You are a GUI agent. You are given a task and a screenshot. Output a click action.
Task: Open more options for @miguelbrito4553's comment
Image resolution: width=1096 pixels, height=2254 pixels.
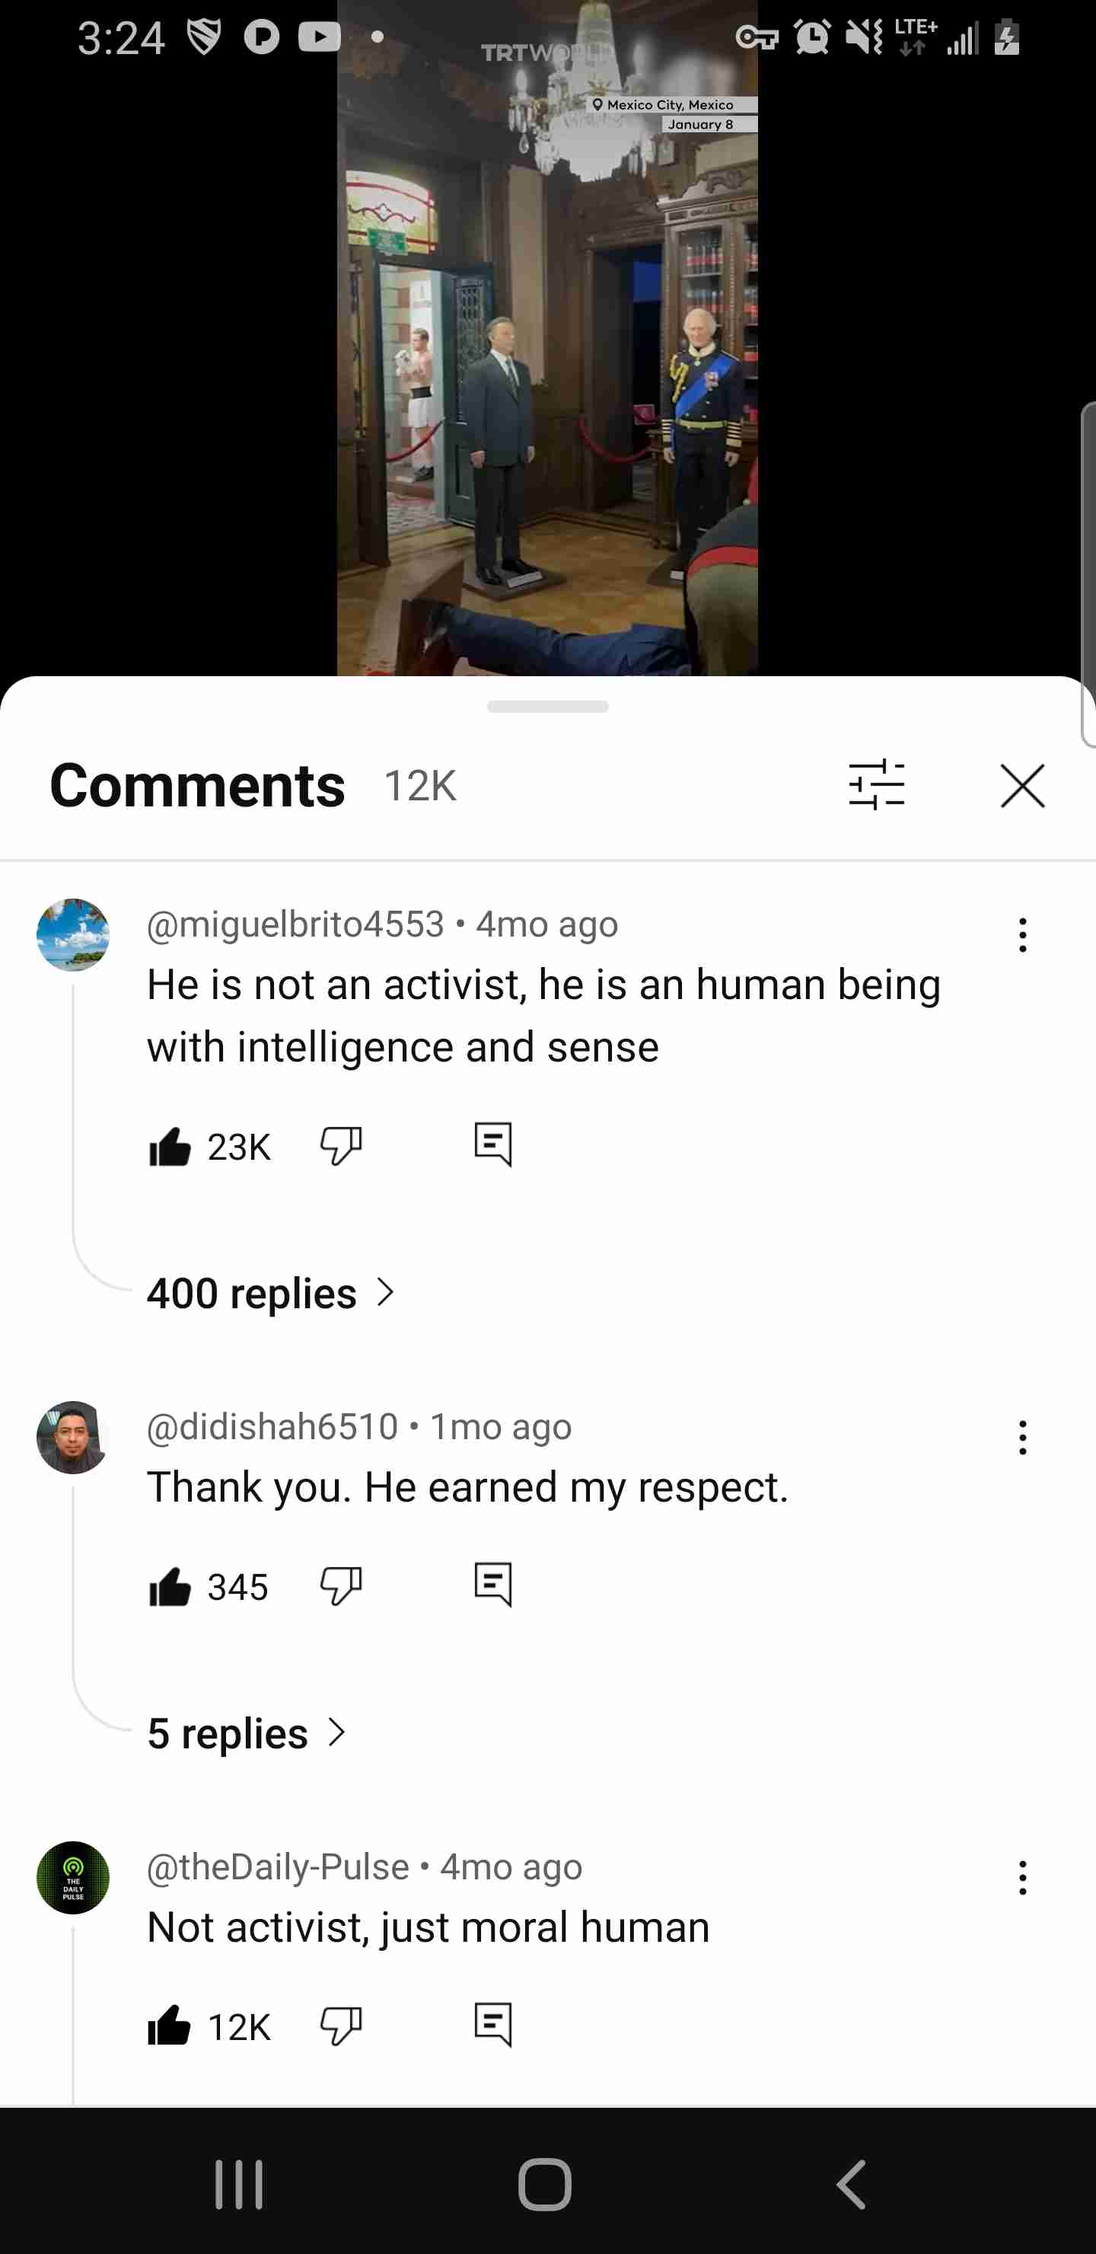click(1022, 934)
